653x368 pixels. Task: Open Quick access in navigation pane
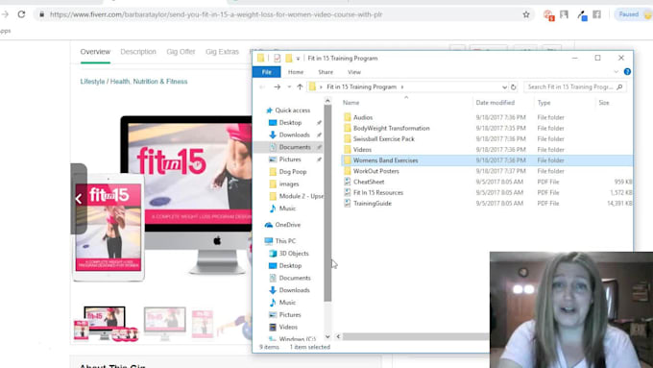(x=292, y=110)
